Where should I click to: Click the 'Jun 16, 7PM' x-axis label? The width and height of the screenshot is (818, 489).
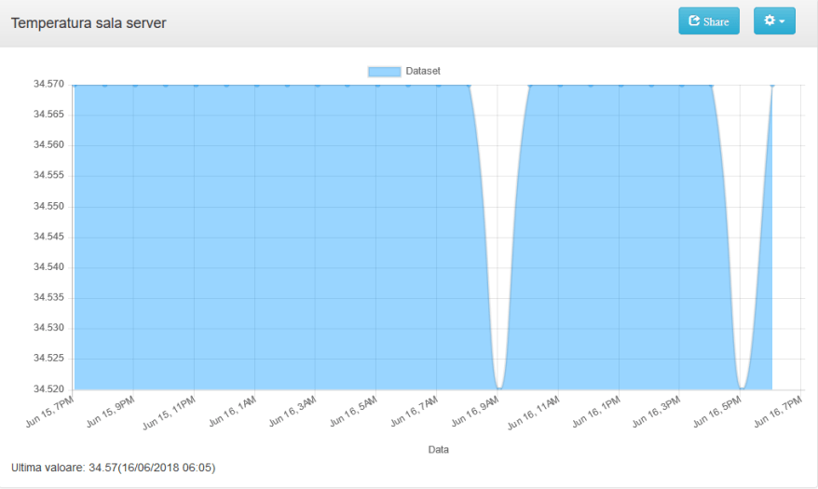pos(779,410)
